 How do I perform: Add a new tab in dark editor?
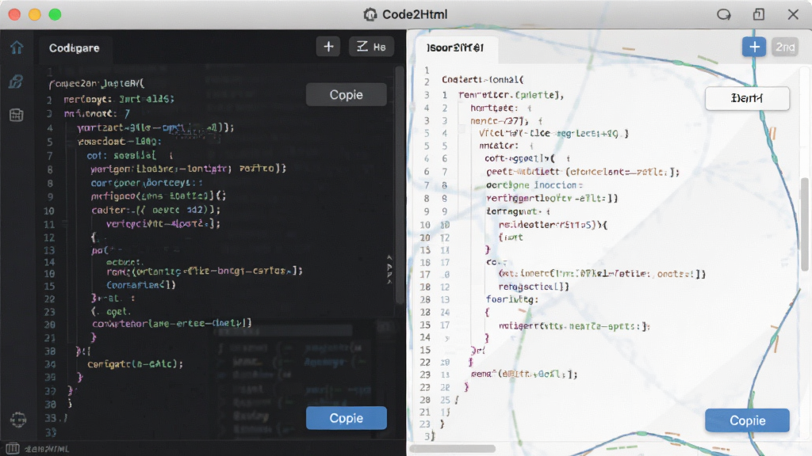(328, 47)
